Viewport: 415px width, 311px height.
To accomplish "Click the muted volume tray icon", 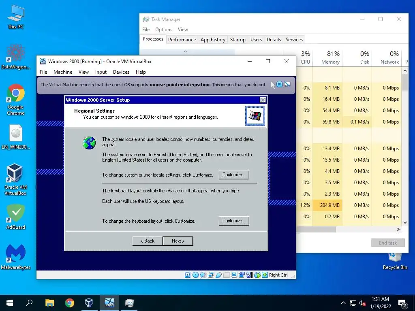I will (363, 303).
